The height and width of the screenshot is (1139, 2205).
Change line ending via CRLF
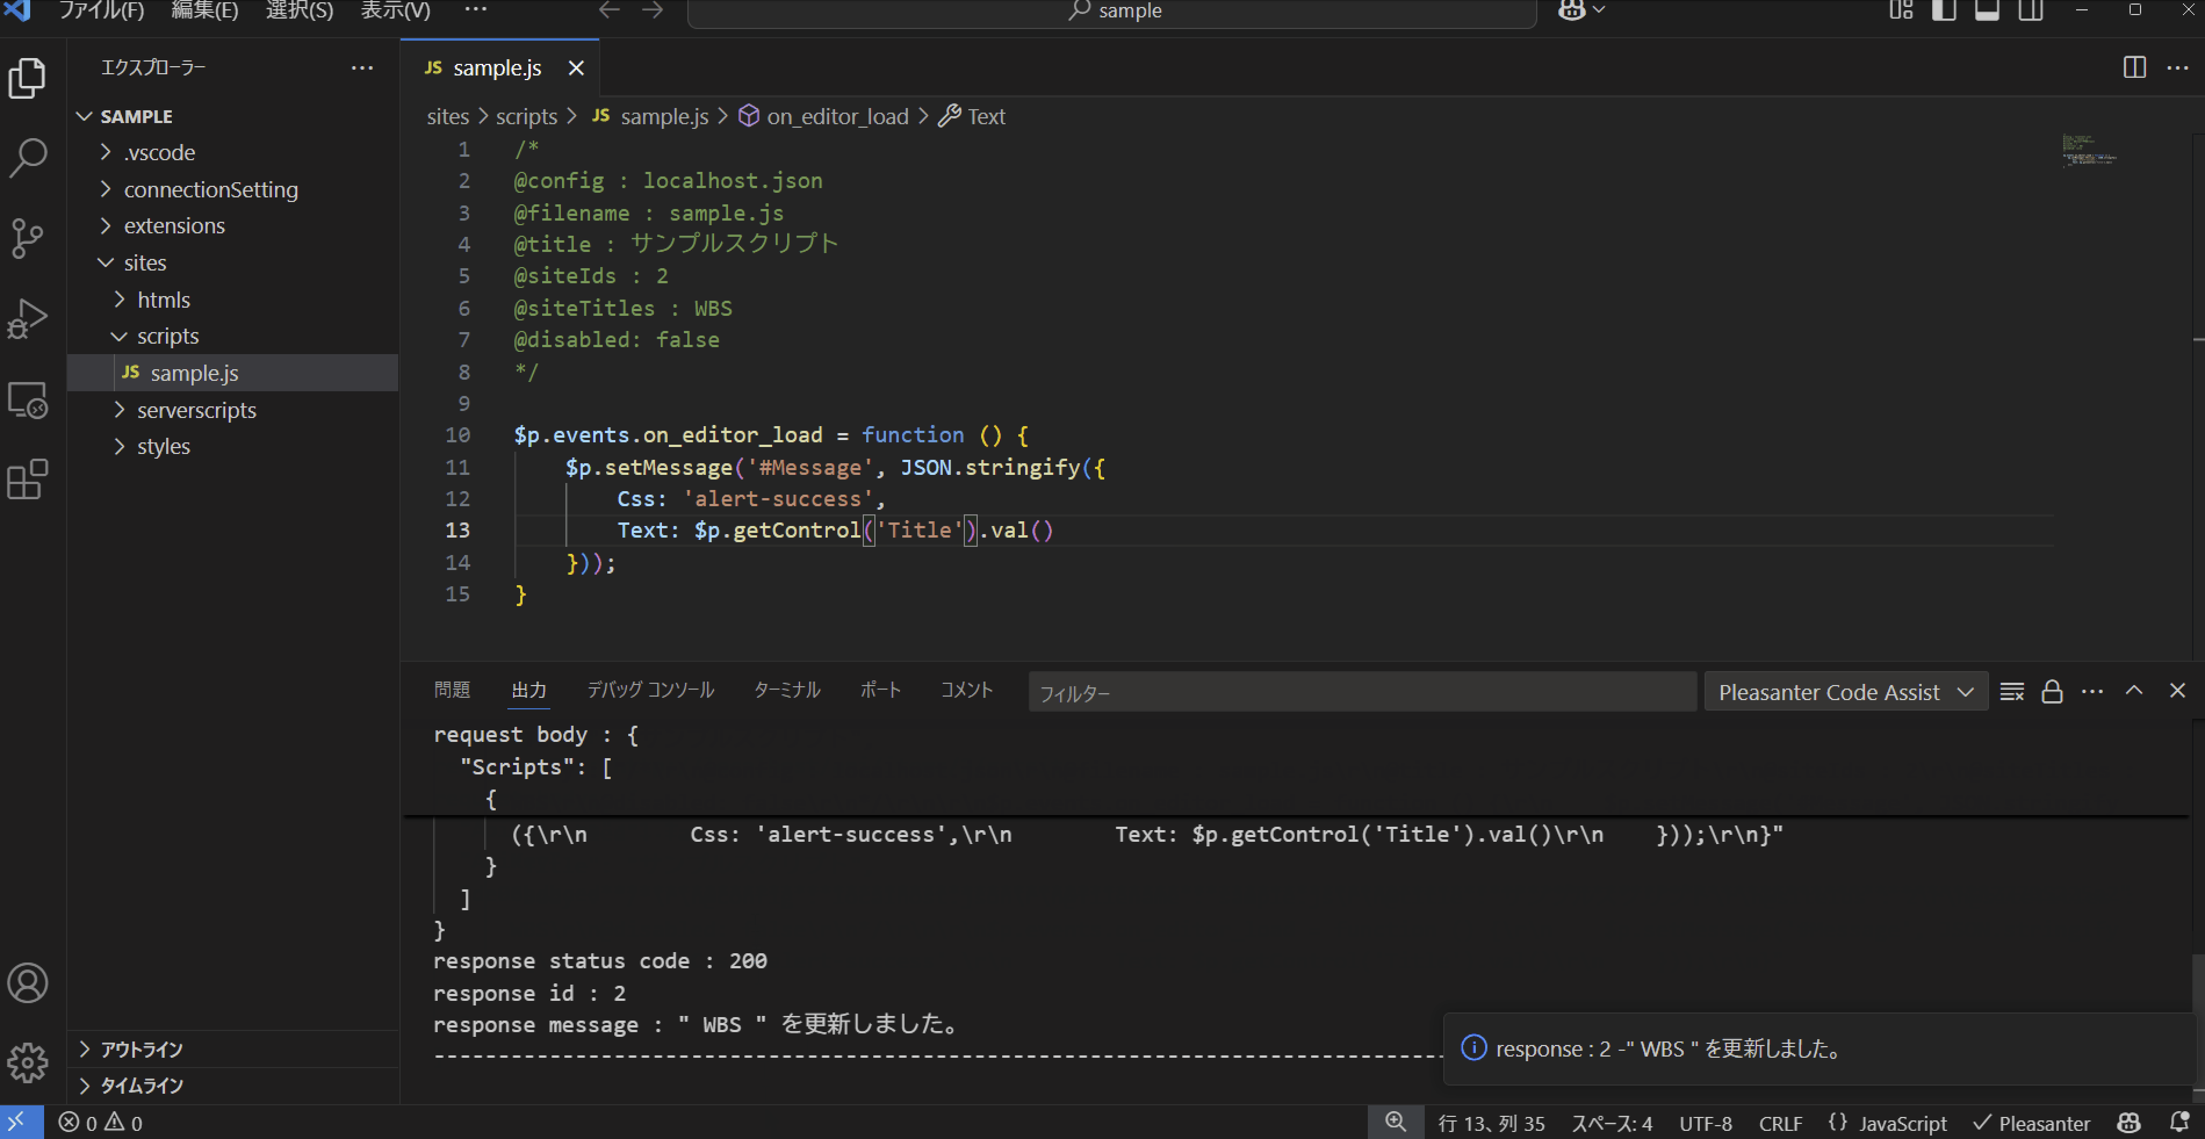[x=1781, y=1123]
